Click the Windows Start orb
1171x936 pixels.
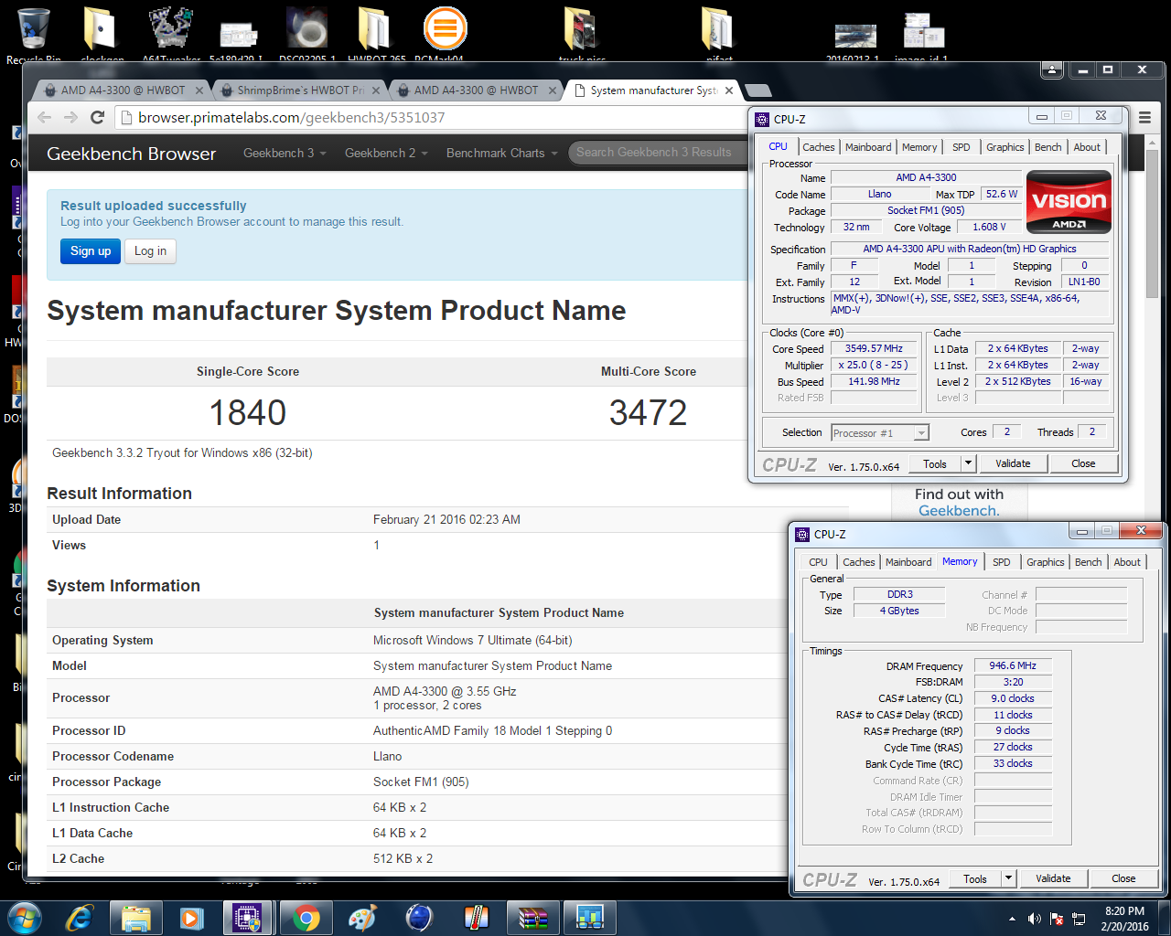click(x=25, y=918)
